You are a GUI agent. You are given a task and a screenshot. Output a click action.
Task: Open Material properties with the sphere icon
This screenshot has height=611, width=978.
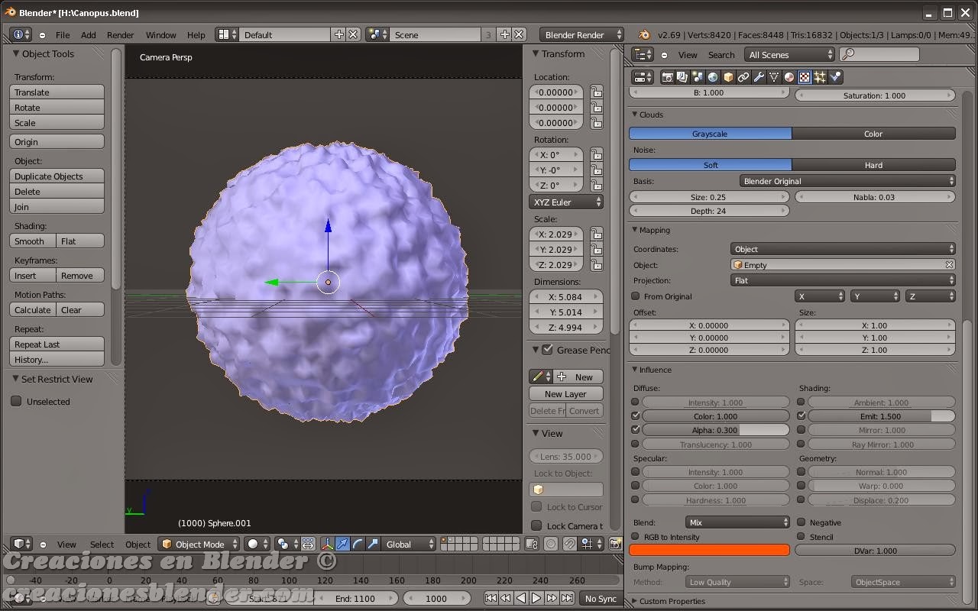point(789,76)
